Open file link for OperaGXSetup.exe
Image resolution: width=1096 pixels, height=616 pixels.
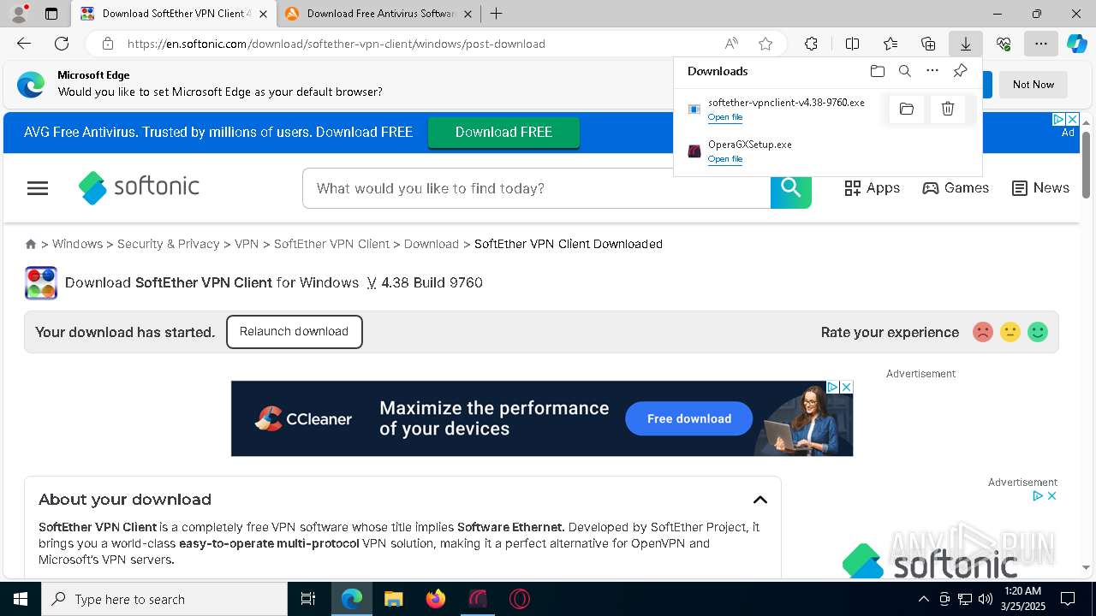point(725,159)
